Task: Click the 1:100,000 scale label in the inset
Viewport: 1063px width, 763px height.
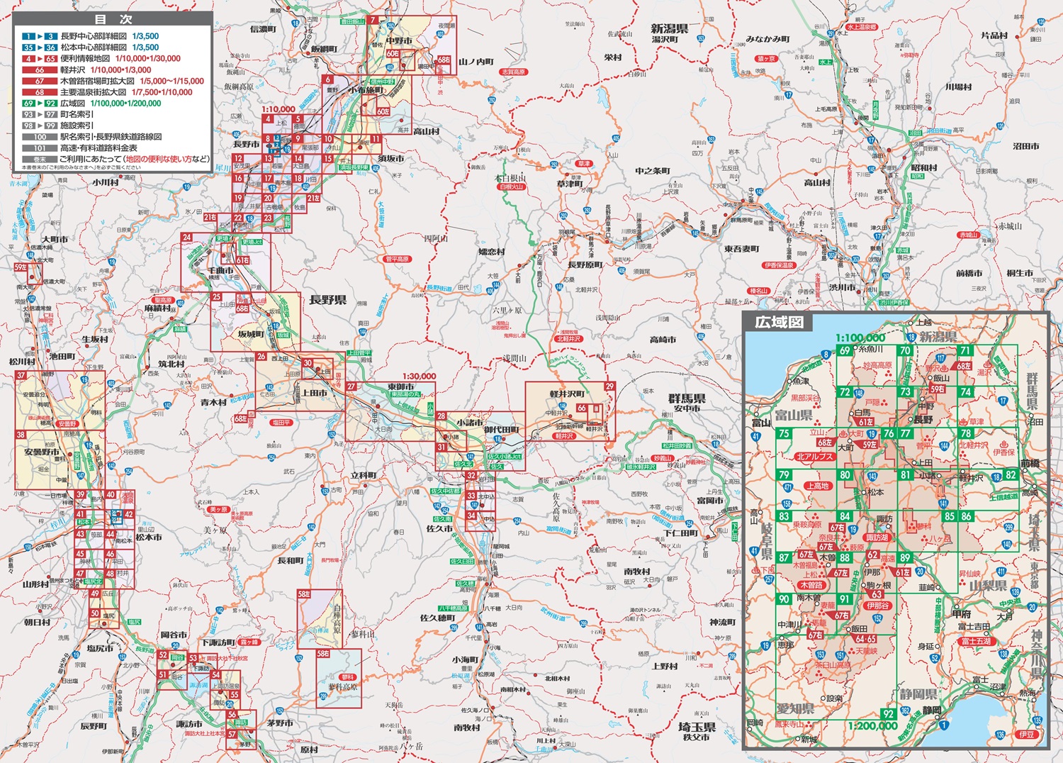Action: (860, 338)
